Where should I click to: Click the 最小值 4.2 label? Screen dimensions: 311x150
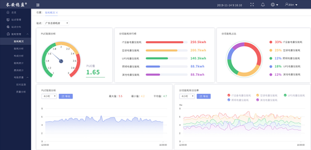[138, 96]
